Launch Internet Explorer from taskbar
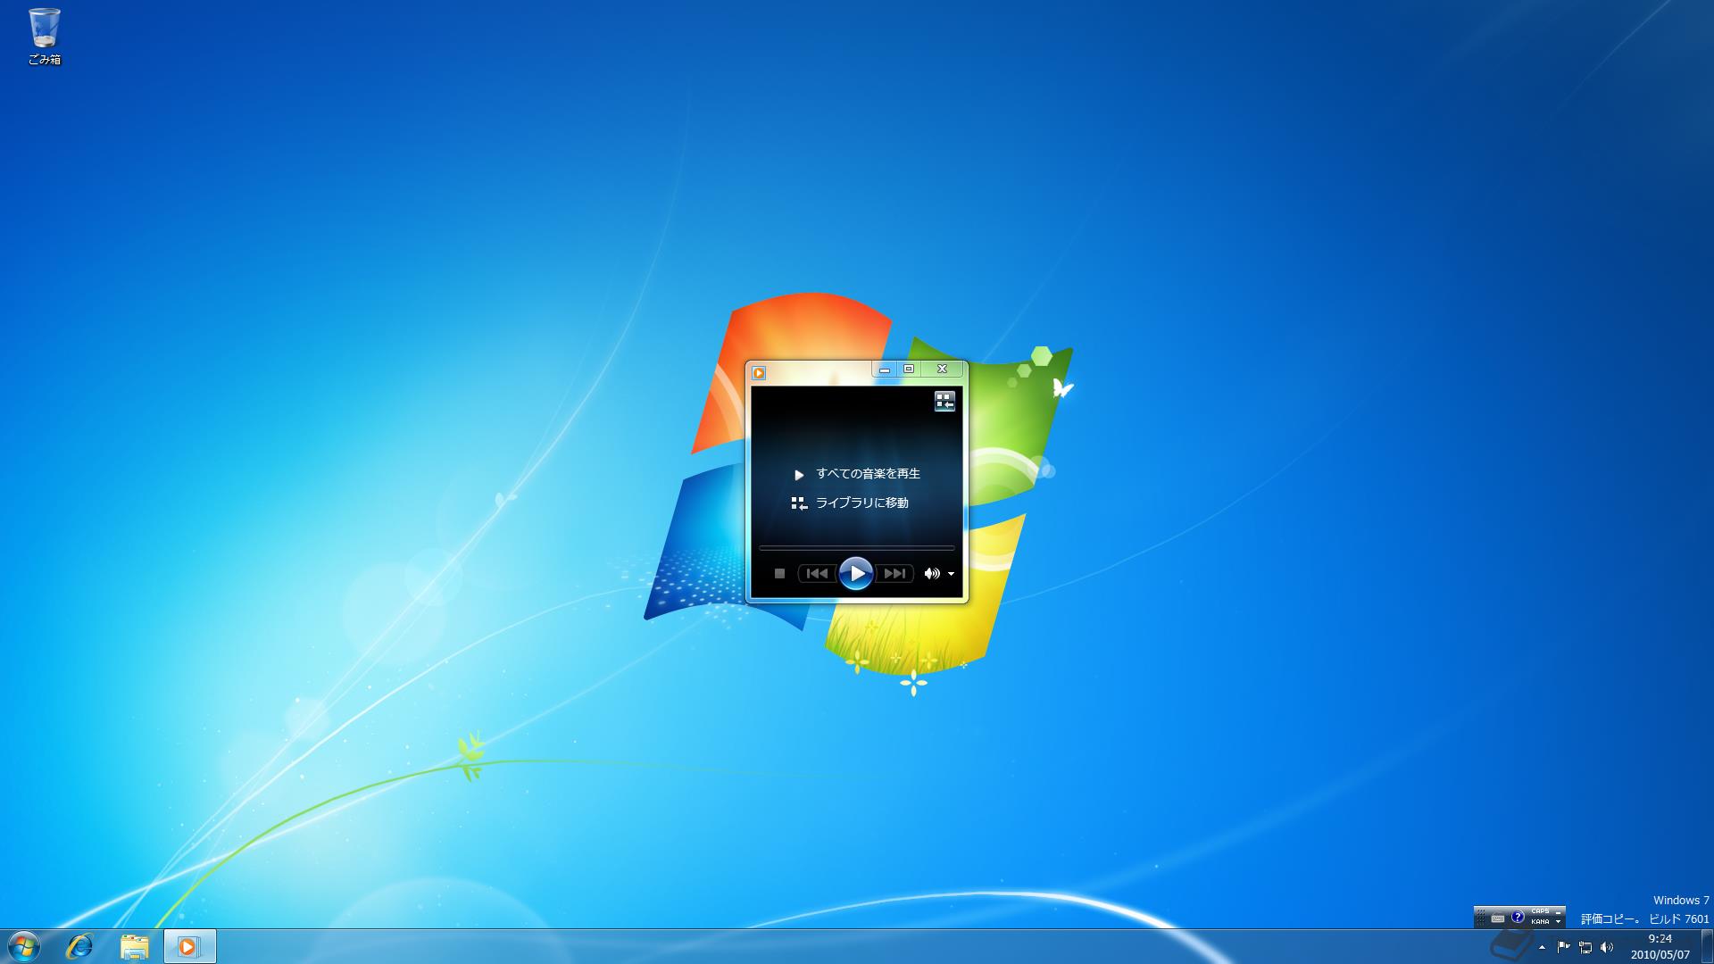 [79, 946]
